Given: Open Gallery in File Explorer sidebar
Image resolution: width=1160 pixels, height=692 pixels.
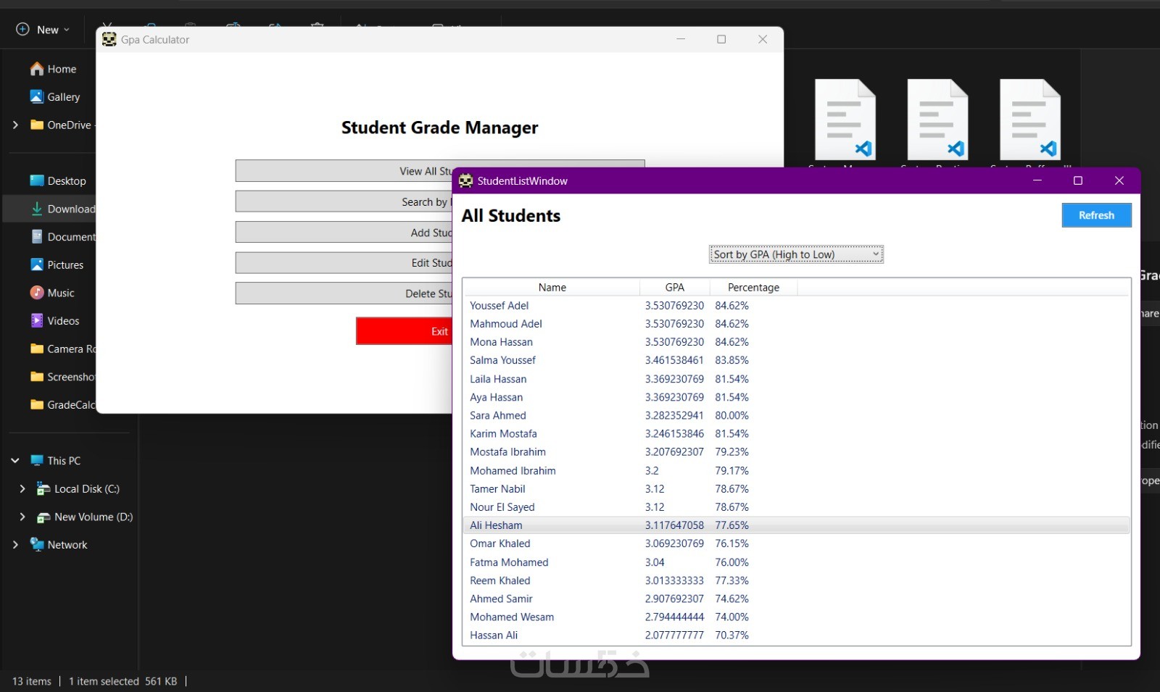Looking at the screenshot, I should [55, 97].
